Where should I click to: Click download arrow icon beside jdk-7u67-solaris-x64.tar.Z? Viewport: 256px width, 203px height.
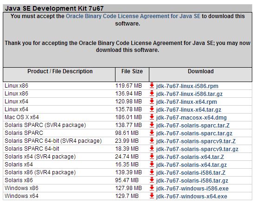pyautogui.click(x=152, y=157)
